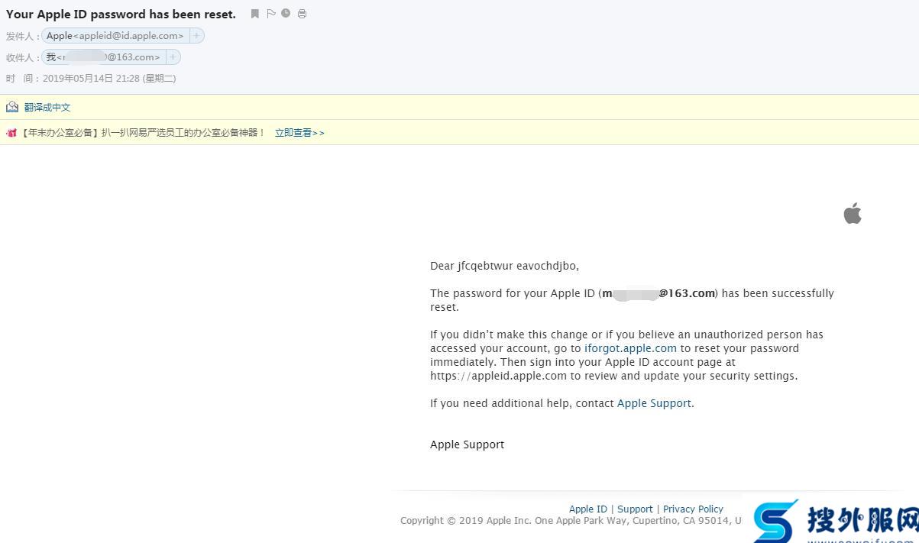Screen dimensions: 919x543
Task: Open the Support footer link
Action: pyautogui.click(x=635, y=509)
